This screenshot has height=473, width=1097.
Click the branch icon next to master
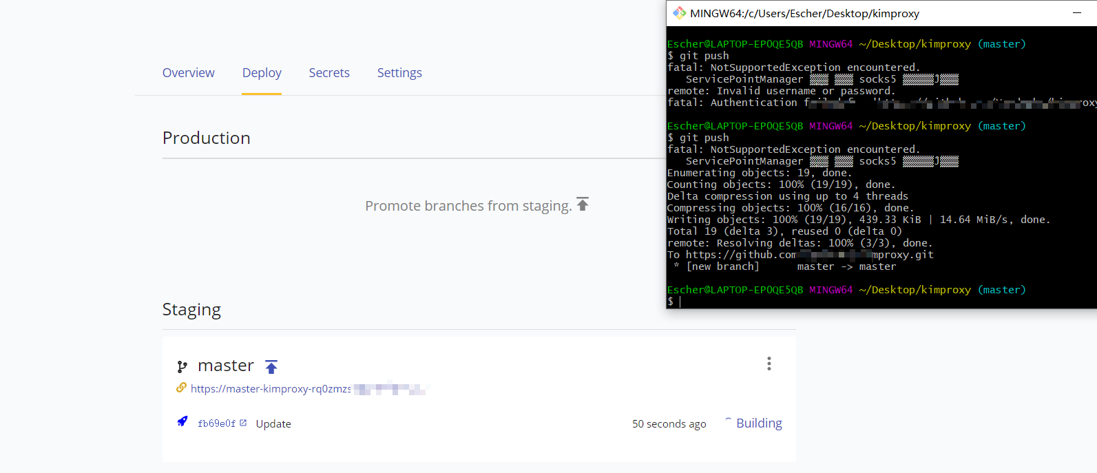182,367
